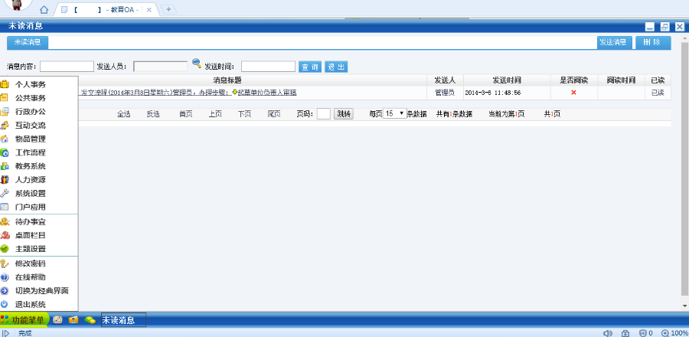Click the 在线帮助 question mark icon

[x=5, y=277]
